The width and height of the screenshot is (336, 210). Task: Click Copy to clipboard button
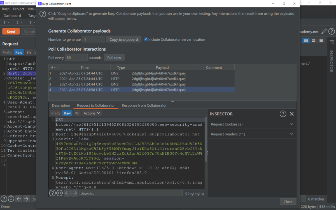tap(123, 39)
